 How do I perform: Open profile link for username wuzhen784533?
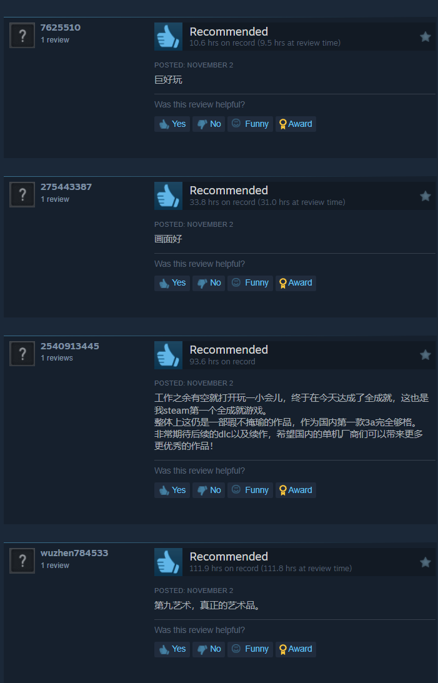(74, 553)
